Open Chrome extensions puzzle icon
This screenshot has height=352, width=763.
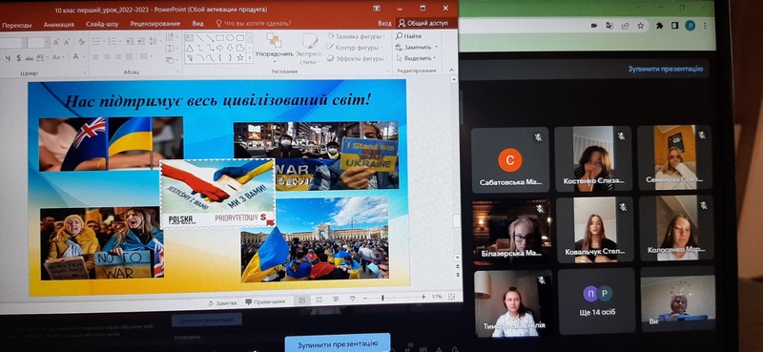(x=660, y=26)
